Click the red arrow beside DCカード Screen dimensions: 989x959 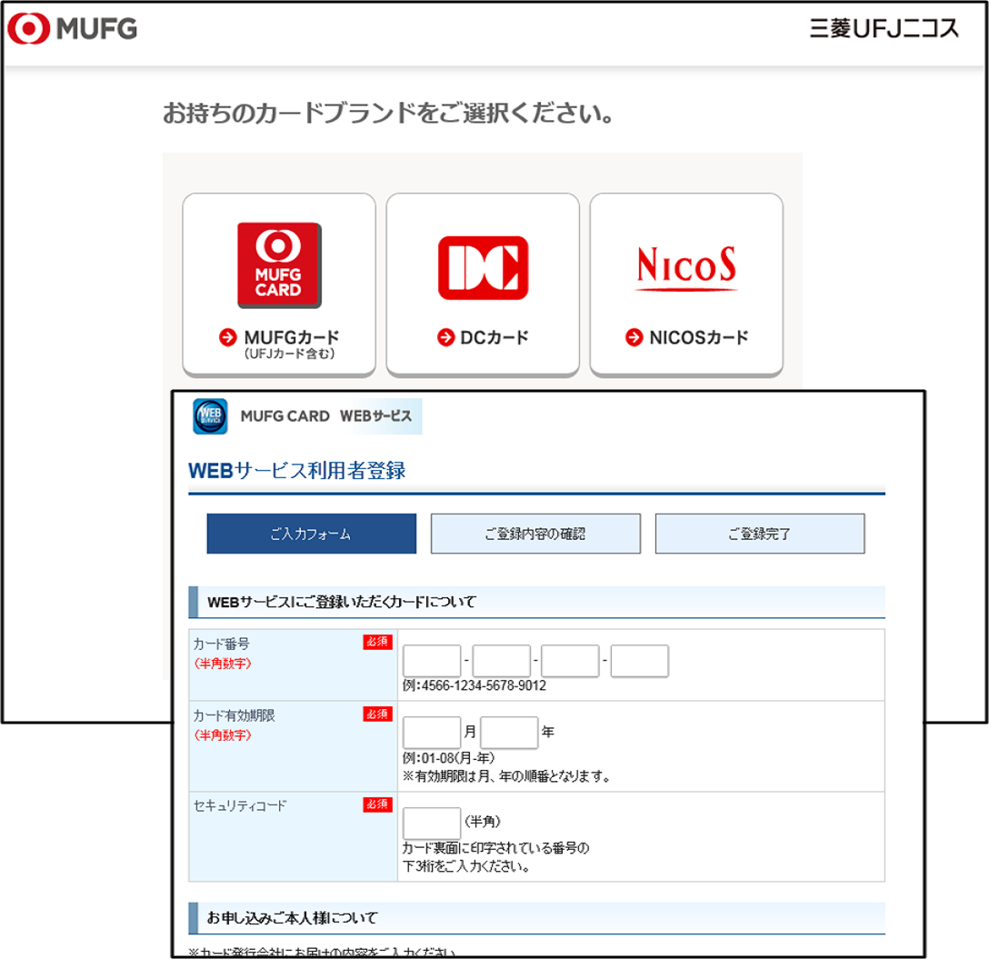445,338
